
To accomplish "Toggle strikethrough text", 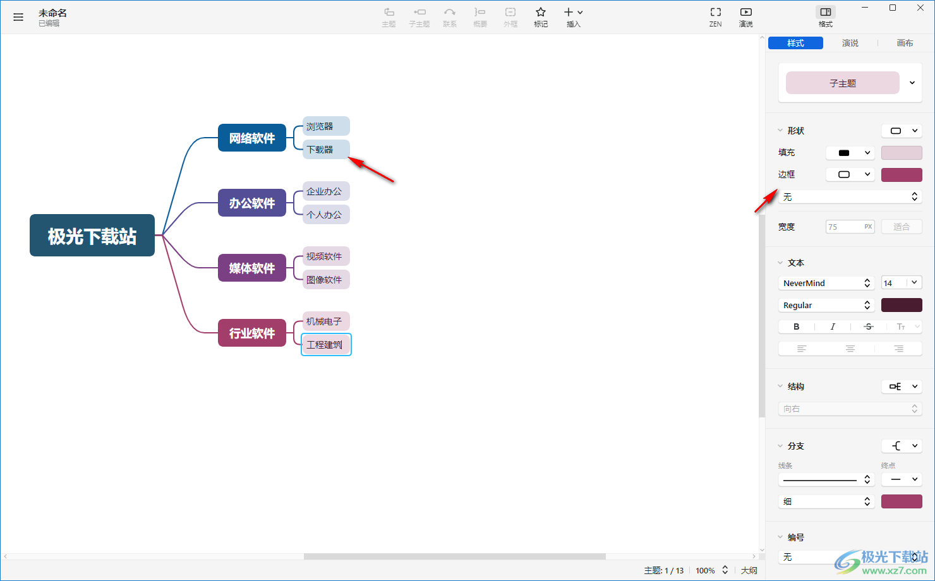I will [x=869, y=326].
